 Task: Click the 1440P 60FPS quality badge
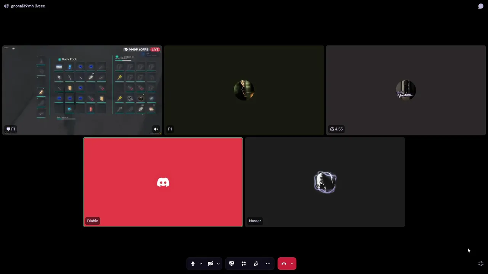pyautogui.click(x=136, y=49)
